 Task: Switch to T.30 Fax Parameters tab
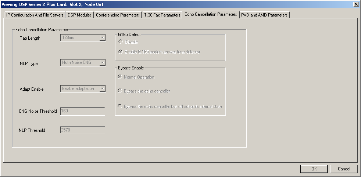tap(162, 15)
